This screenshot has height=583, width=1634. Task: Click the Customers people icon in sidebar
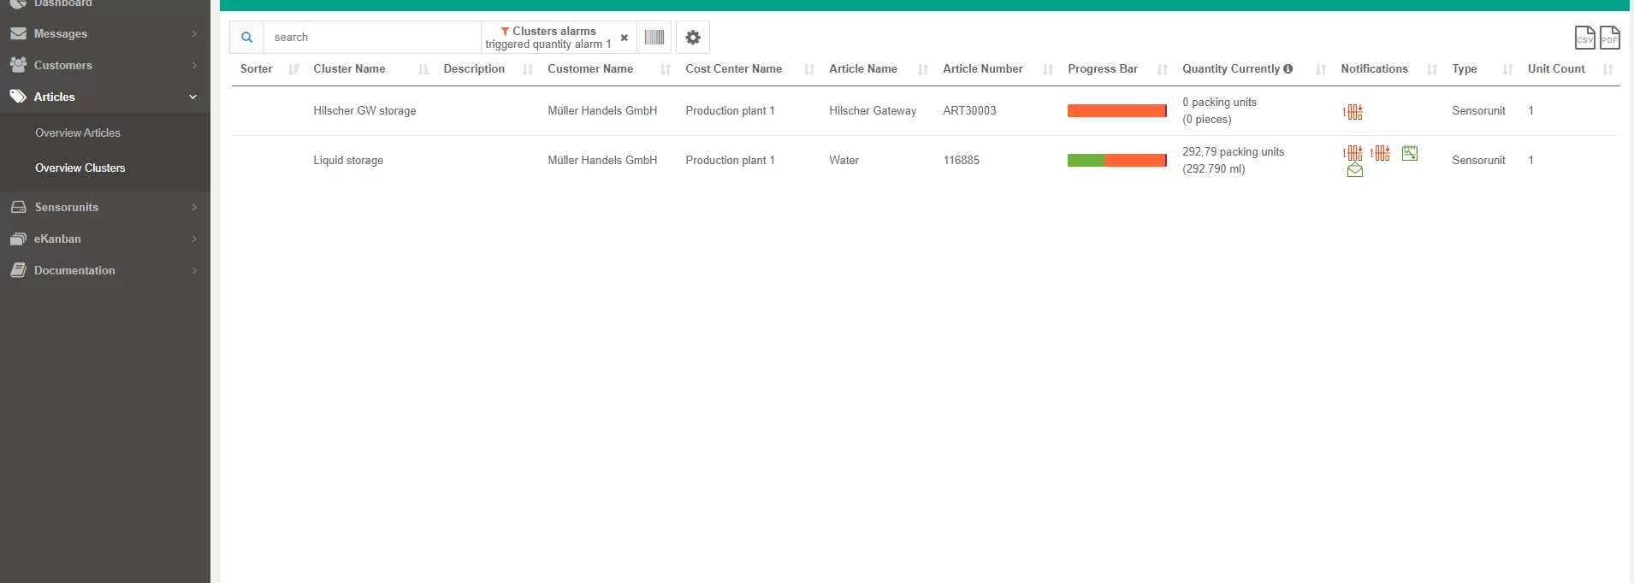[x=18, y=65]
